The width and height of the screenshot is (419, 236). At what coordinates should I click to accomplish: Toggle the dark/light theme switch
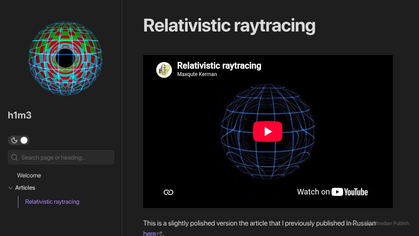tap(18, 140)
